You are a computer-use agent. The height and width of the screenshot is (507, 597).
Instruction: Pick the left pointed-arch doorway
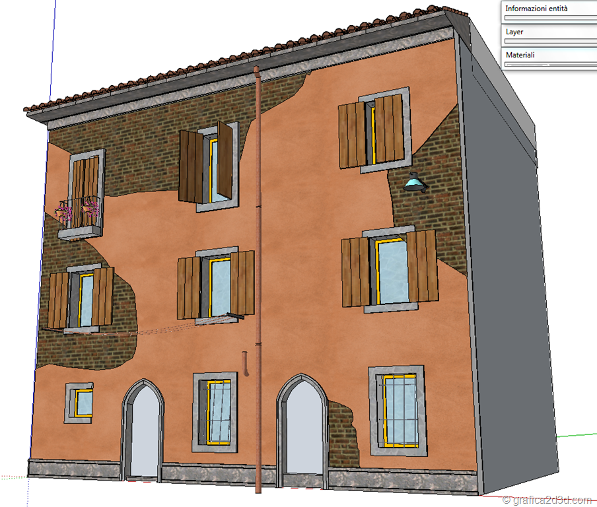click(x=142, y=432)
